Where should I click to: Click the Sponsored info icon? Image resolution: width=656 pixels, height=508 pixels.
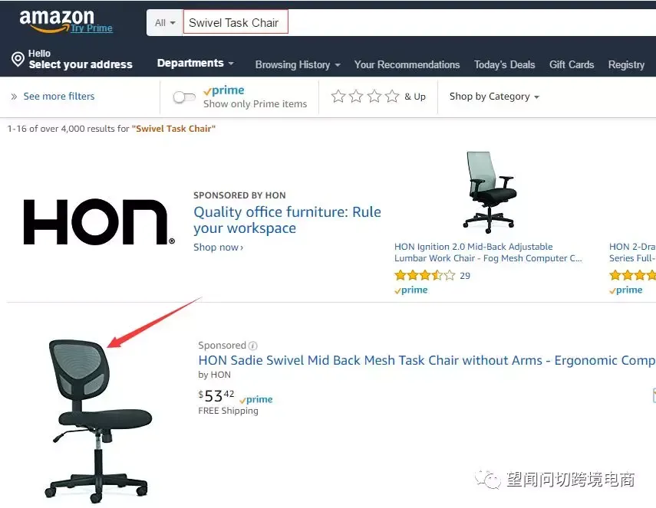pos(252,346)
